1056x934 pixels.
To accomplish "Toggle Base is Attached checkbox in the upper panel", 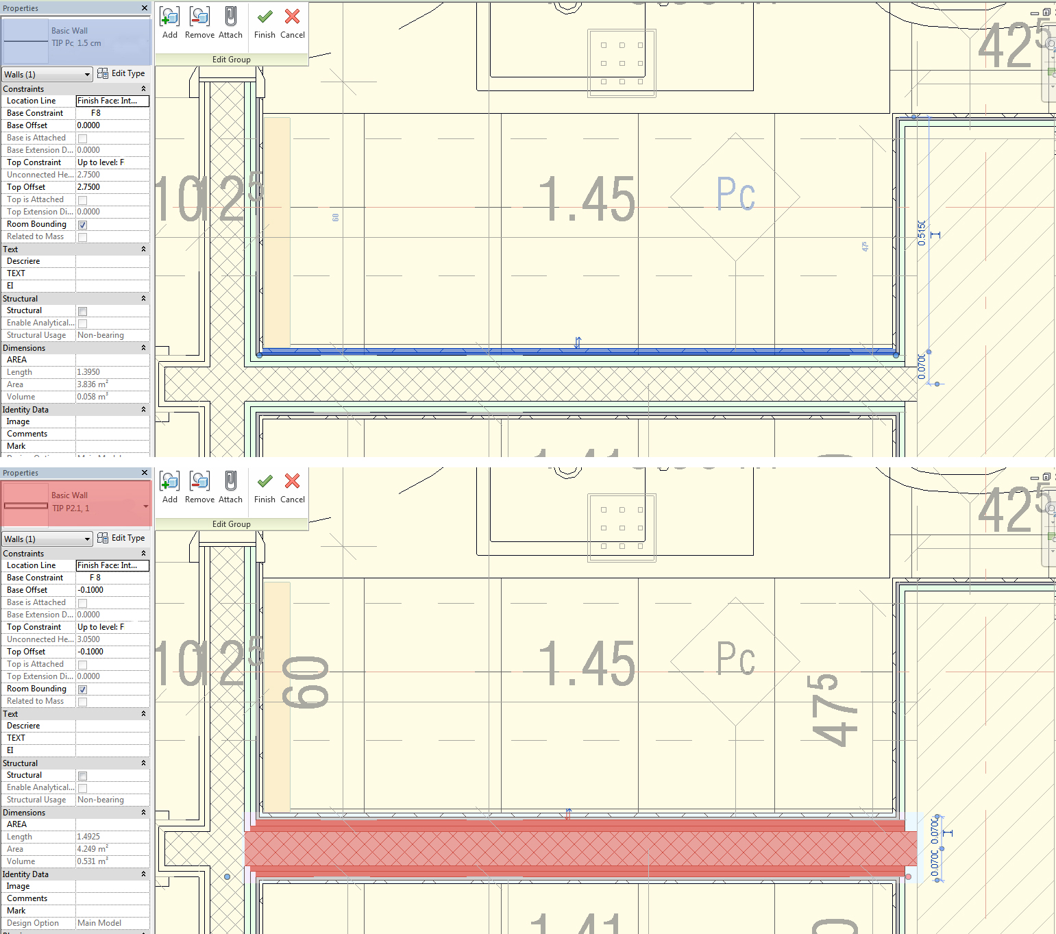I will pyautogui.click(x=82, y=138).
